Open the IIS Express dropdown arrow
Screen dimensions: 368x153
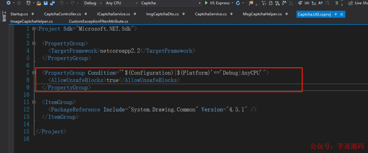[232, 3]
